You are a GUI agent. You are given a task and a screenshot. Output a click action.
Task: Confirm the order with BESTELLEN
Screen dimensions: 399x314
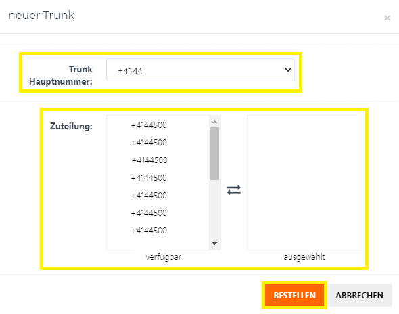pyautogui.click(x=294, y=295)
